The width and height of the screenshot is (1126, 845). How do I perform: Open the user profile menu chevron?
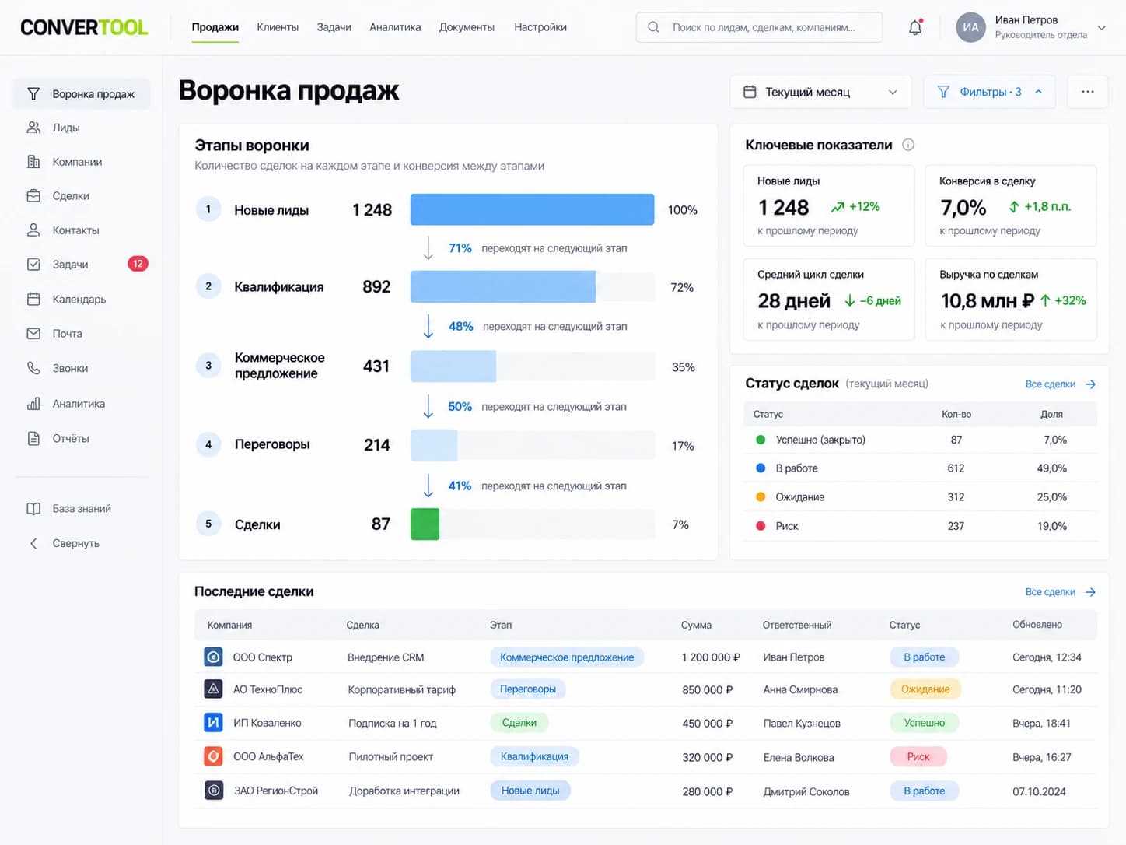click(1102, 28)
